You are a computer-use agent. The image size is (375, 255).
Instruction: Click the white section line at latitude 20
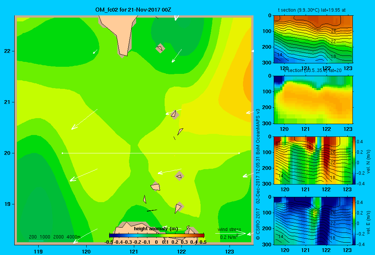151,153
